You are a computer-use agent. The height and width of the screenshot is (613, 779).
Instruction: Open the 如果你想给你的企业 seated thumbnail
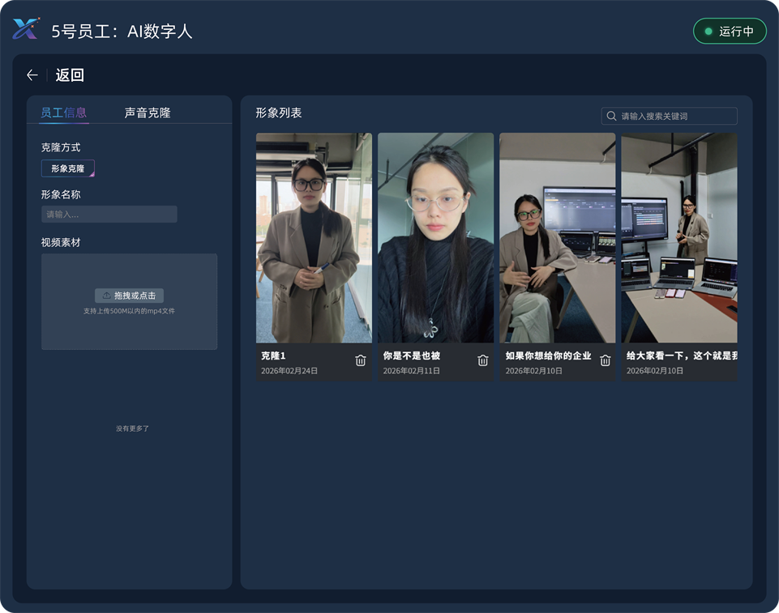(x=557, y=237)
